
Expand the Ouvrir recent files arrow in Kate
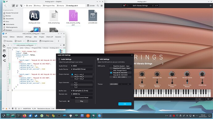coord(24,41)
